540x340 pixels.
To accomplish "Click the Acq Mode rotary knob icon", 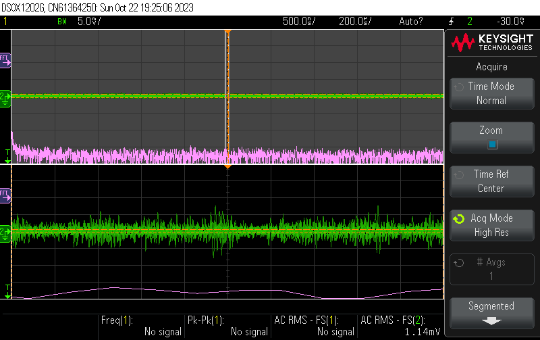I will point(459,219).
